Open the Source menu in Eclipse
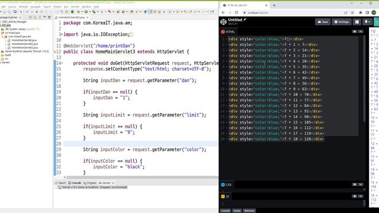379x213 pixels. pos(12,7)
